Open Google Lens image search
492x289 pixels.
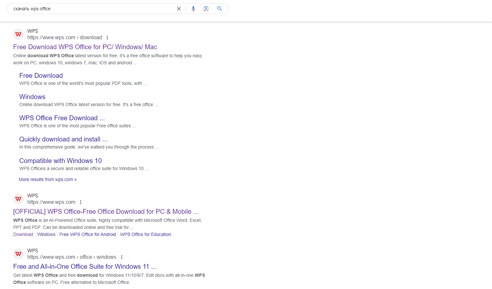[206, 9]
